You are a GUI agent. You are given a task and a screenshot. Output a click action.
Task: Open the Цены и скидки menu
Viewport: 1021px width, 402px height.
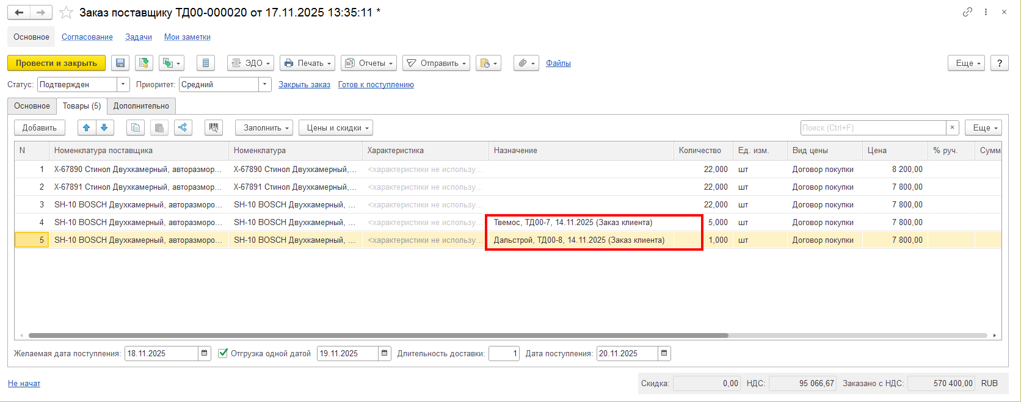[336, 127]
